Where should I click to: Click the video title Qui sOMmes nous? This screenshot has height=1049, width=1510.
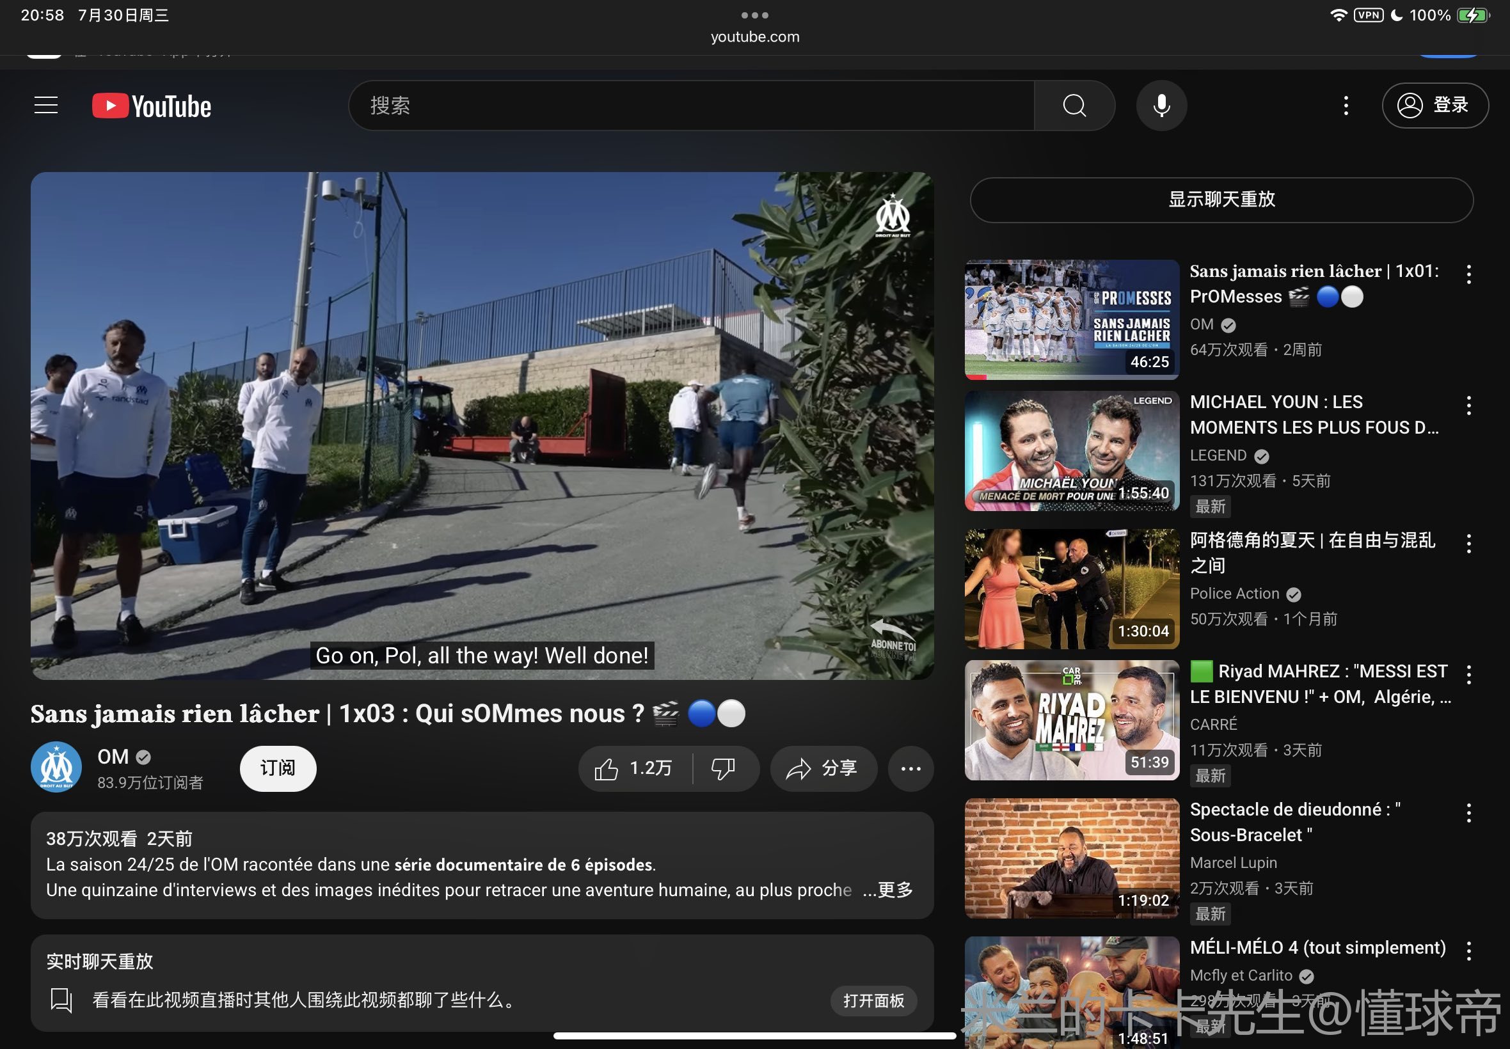388,714
